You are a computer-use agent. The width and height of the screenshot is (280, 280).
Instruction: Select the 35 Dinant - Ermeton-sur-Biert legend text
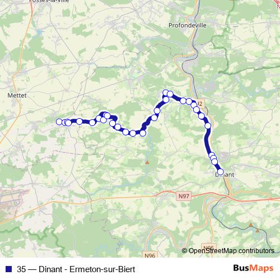[76, 269]
